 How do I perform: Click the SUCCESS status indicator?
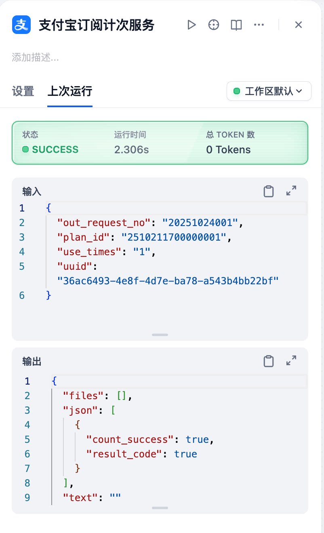51,150
